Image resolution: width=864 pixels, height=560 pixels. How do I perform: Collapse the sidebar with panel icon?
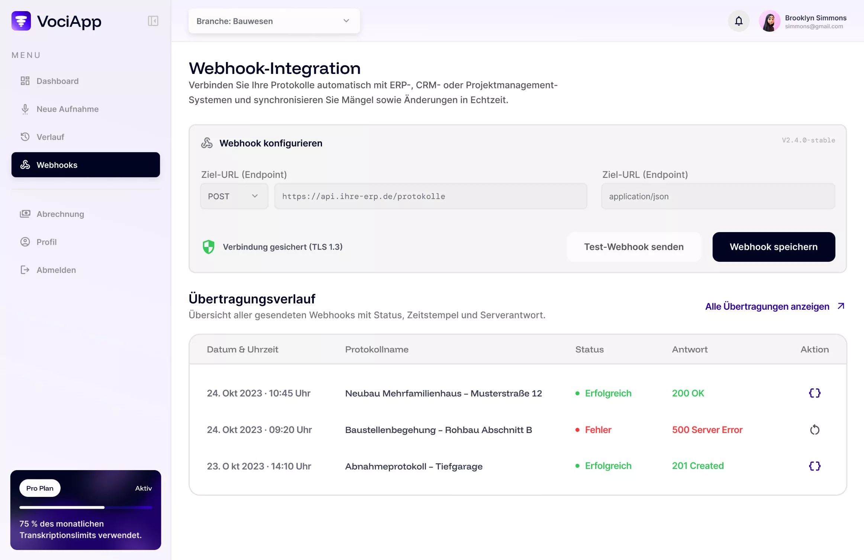tap(153, 21)
